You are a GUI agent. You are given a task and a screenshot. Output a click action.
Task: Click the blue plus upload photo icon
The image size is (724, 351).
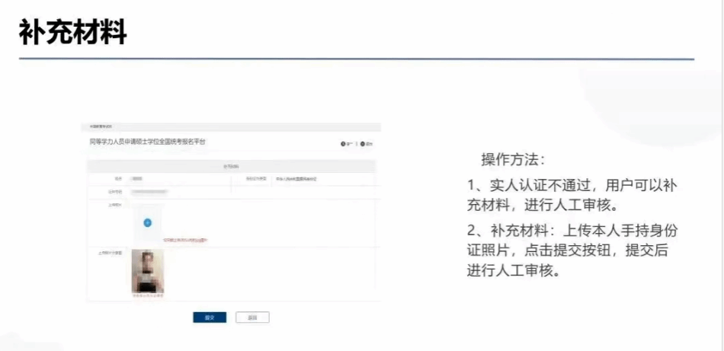(x=148, y=222)
